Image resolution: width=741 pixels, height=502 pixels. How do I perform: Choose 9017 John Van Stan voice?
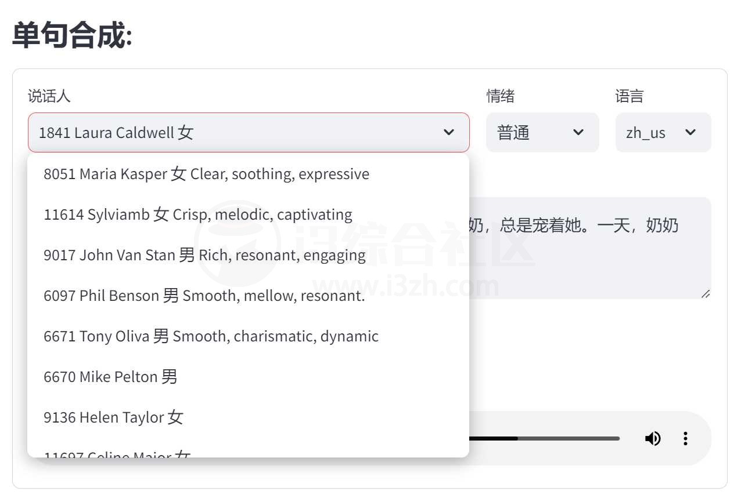tap(248, 255)
